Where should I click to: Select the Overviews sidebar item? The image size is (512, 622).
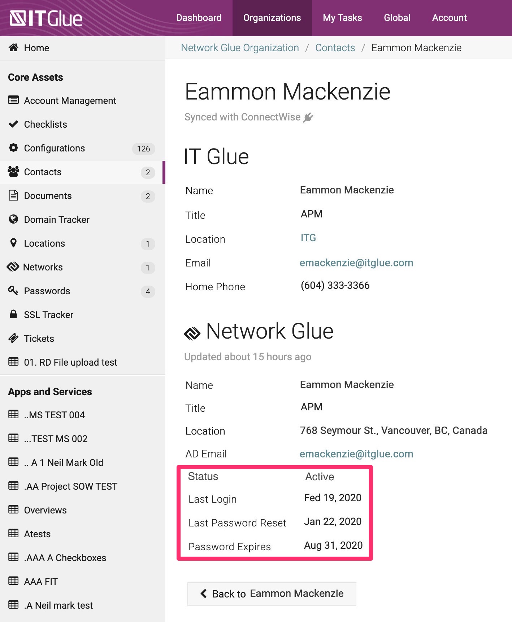45,510
